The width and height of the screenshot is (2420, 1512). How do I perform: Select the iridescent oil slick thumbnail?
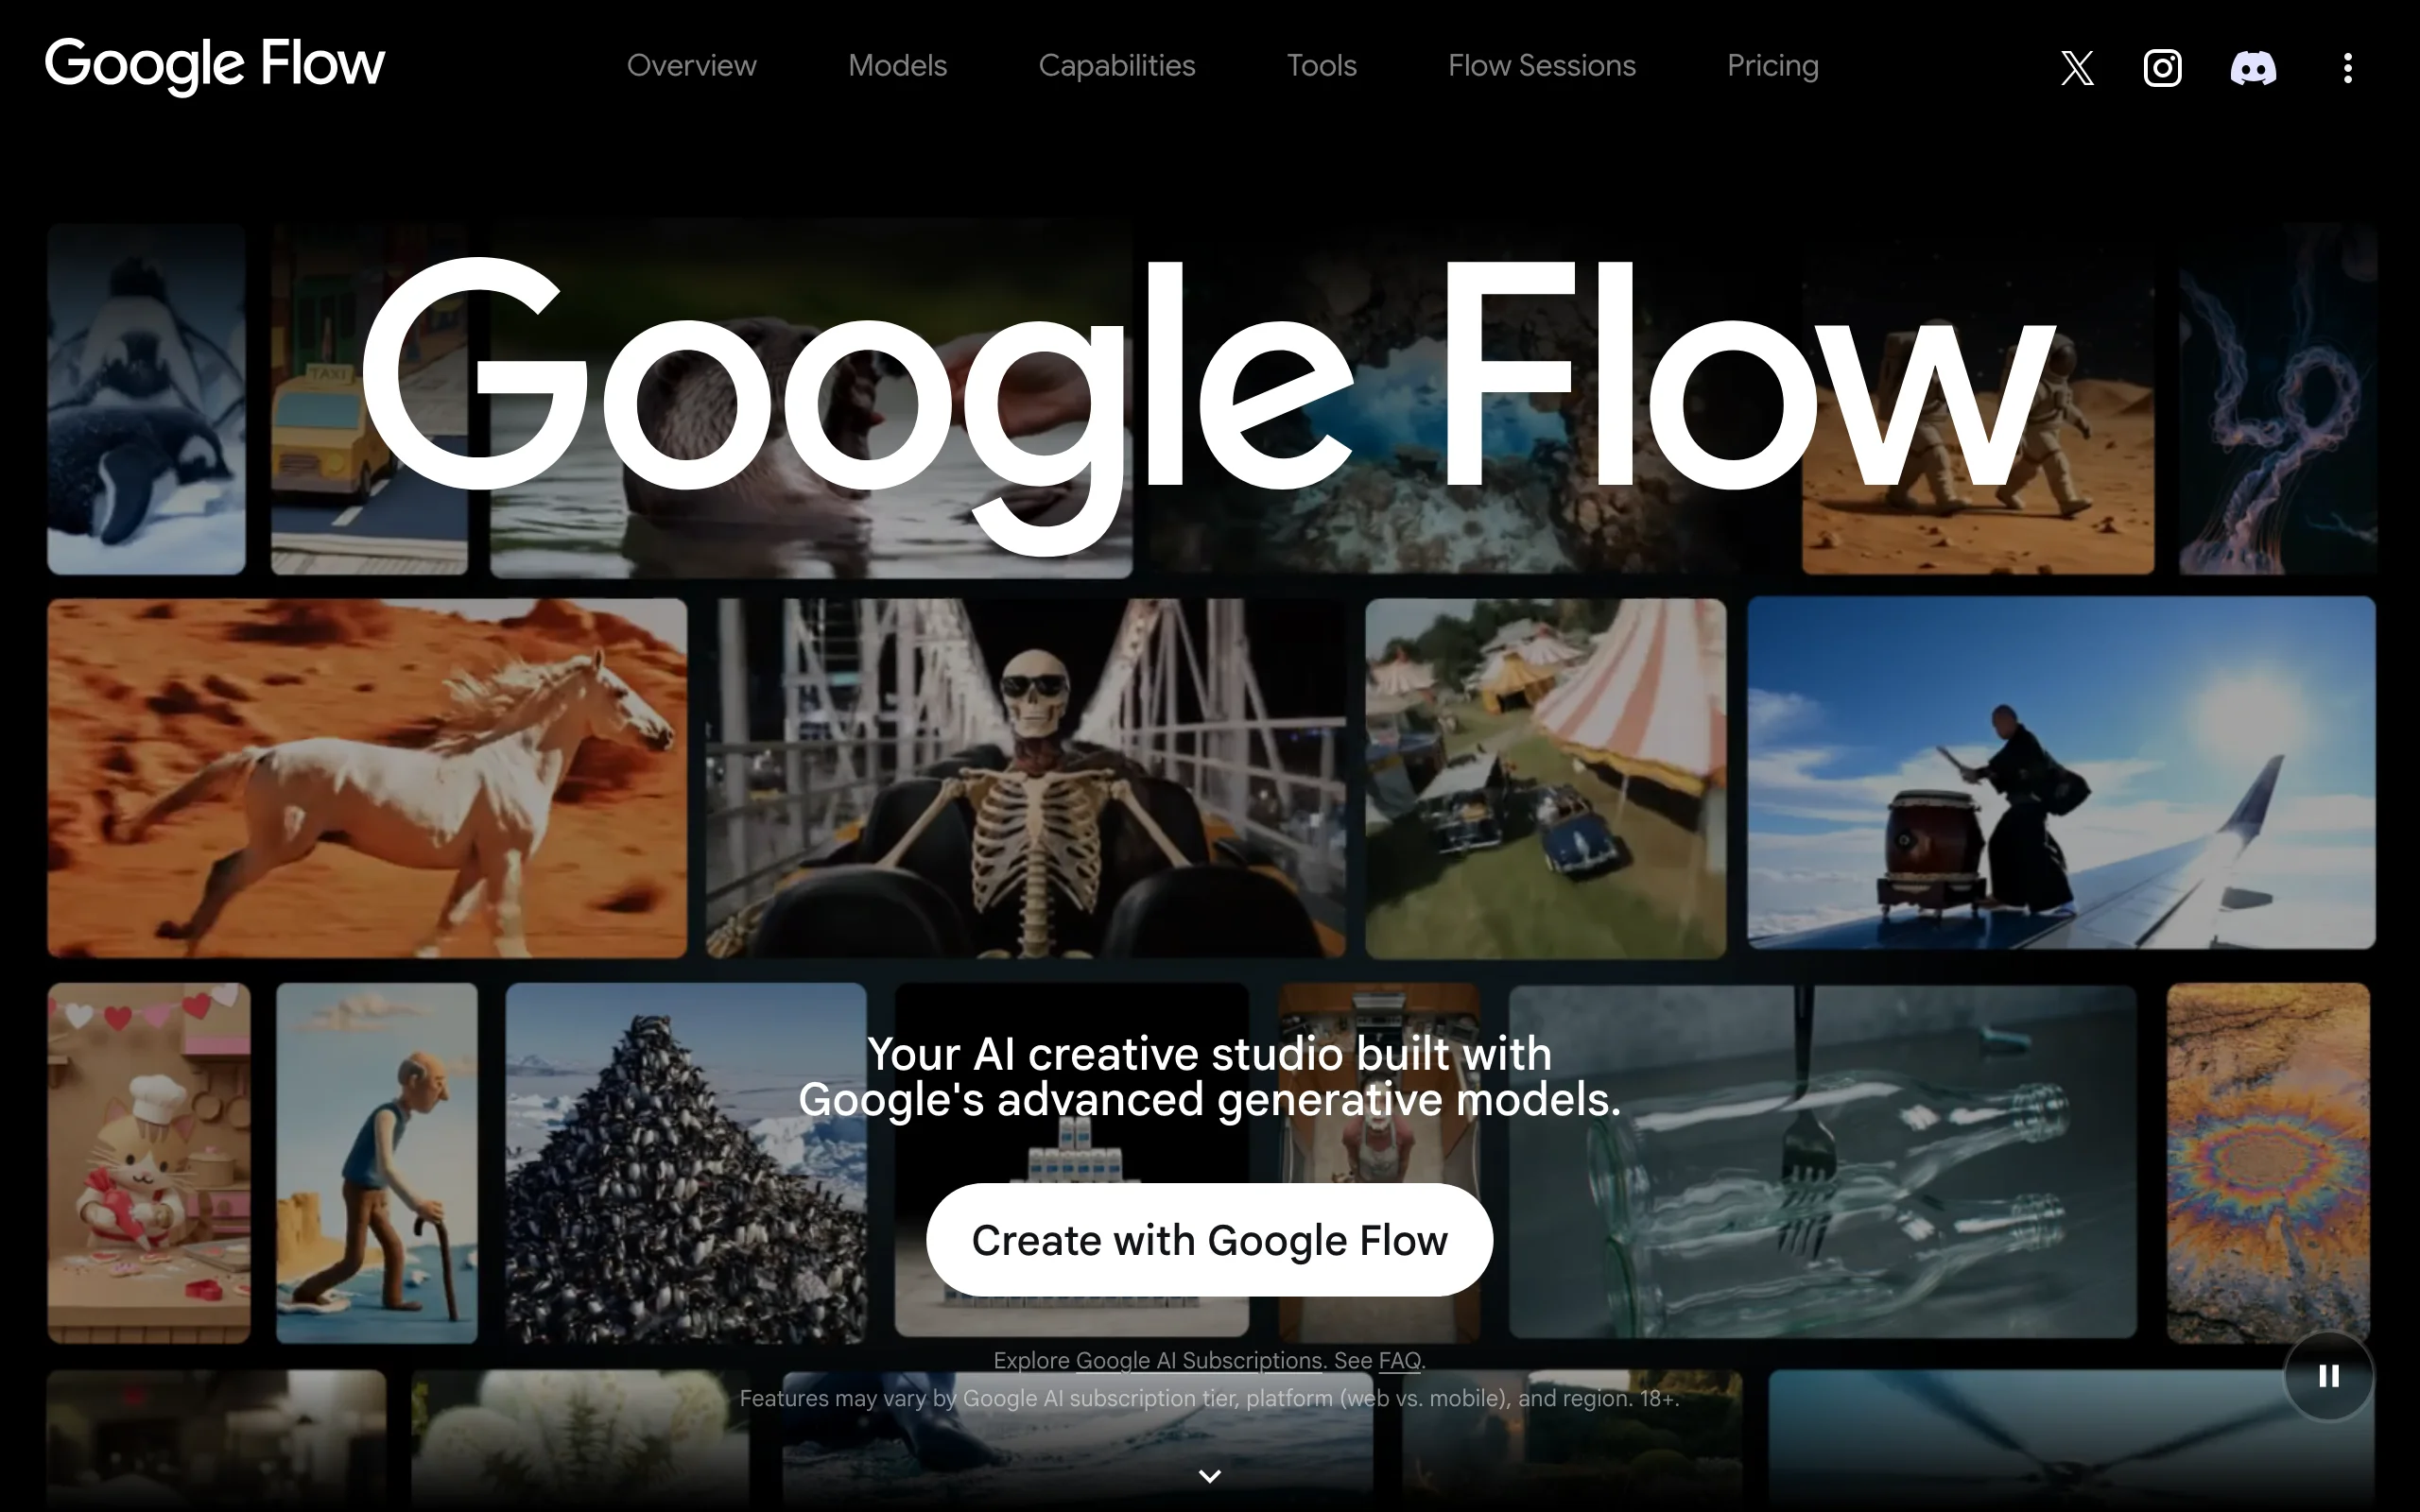pyautogui.click(x=2268, y=1163)
